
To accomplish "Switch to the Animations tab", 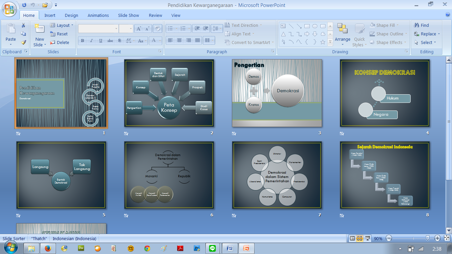I will pyautogui.click(x=98, y=15).
